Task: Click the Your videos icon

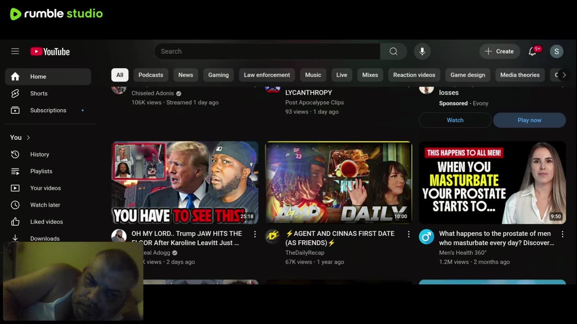Action: 15,188
